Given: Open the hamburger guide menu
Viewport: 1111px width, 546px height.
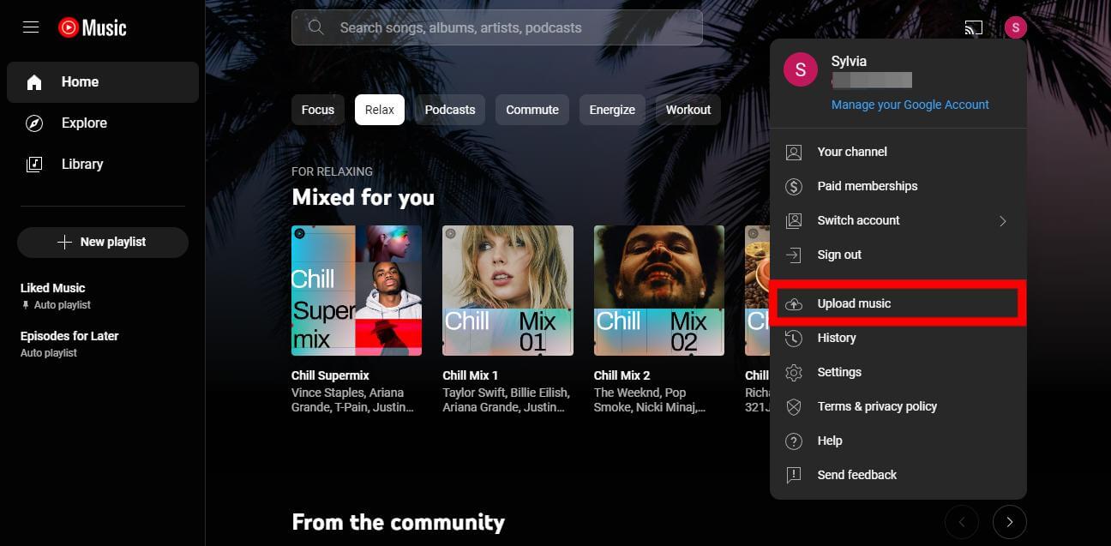Looking at the screenshot, I should (31, 27).
